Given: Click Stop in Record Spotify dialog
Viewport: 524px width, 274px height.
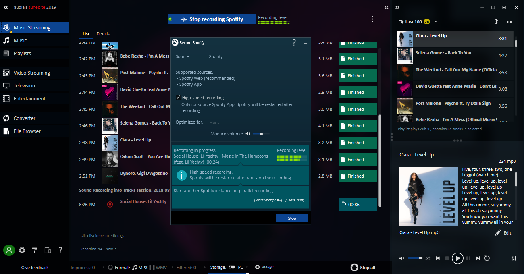Looking at the screenshot, I should pyautogui.click(x=292, y=218).
